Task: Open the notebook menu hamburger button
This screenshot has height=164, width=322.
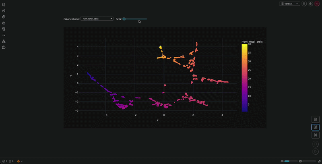Action: [x=304, y=4]
